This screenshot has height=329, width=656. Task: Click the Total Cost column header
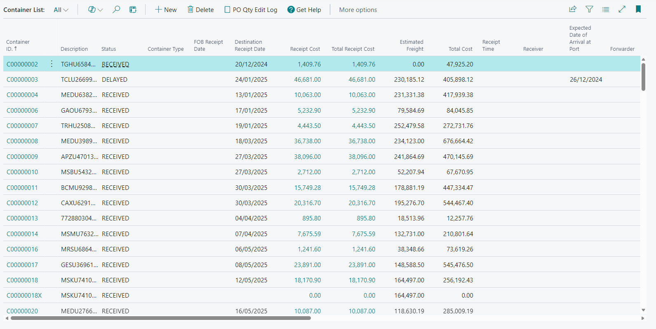(x=461, y=49)
